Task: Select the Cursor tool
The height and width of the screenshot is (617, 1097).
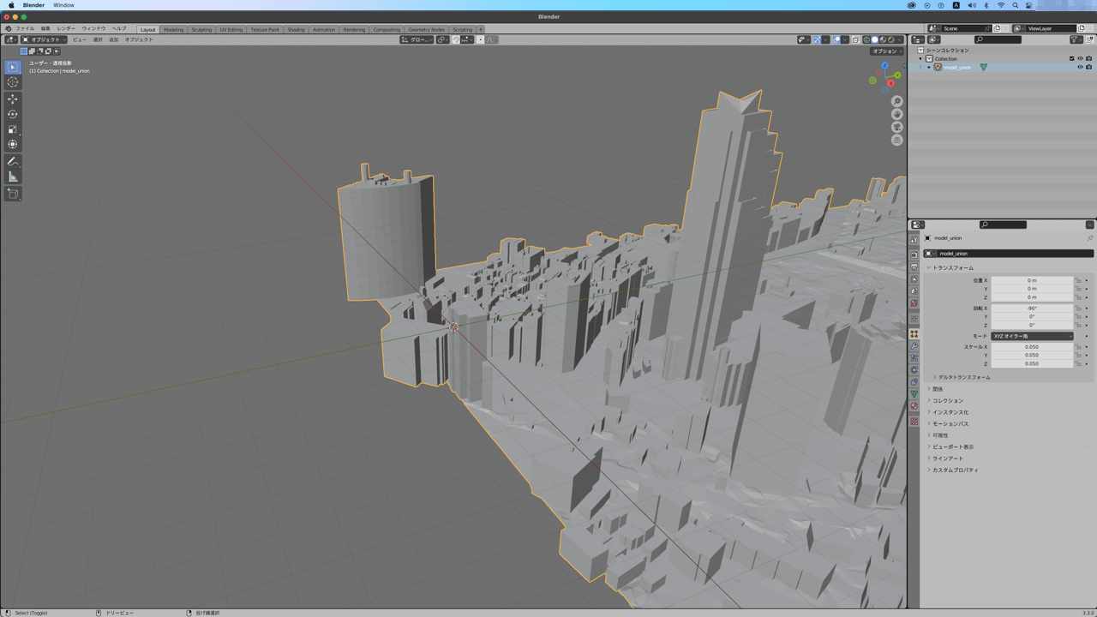Action: point(12,82)
